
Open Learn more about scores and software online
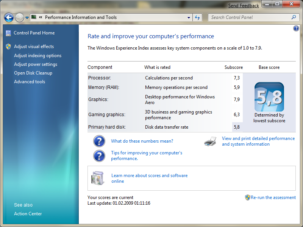(149, 178)
